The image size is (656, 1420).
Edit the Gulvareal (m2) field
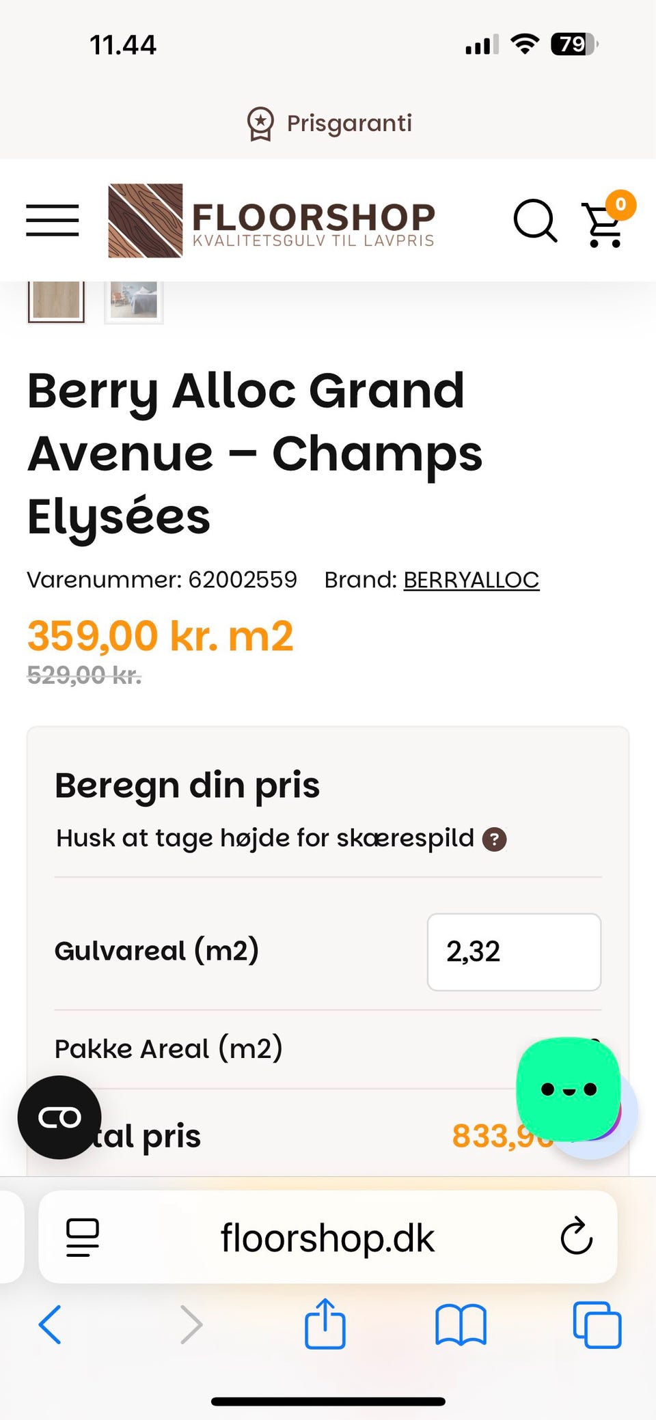point(514,951)
